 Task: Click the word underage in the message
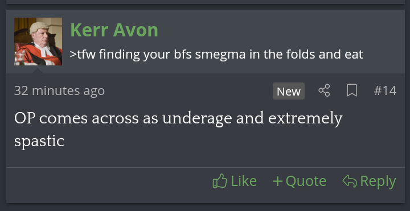coord(197,118)
